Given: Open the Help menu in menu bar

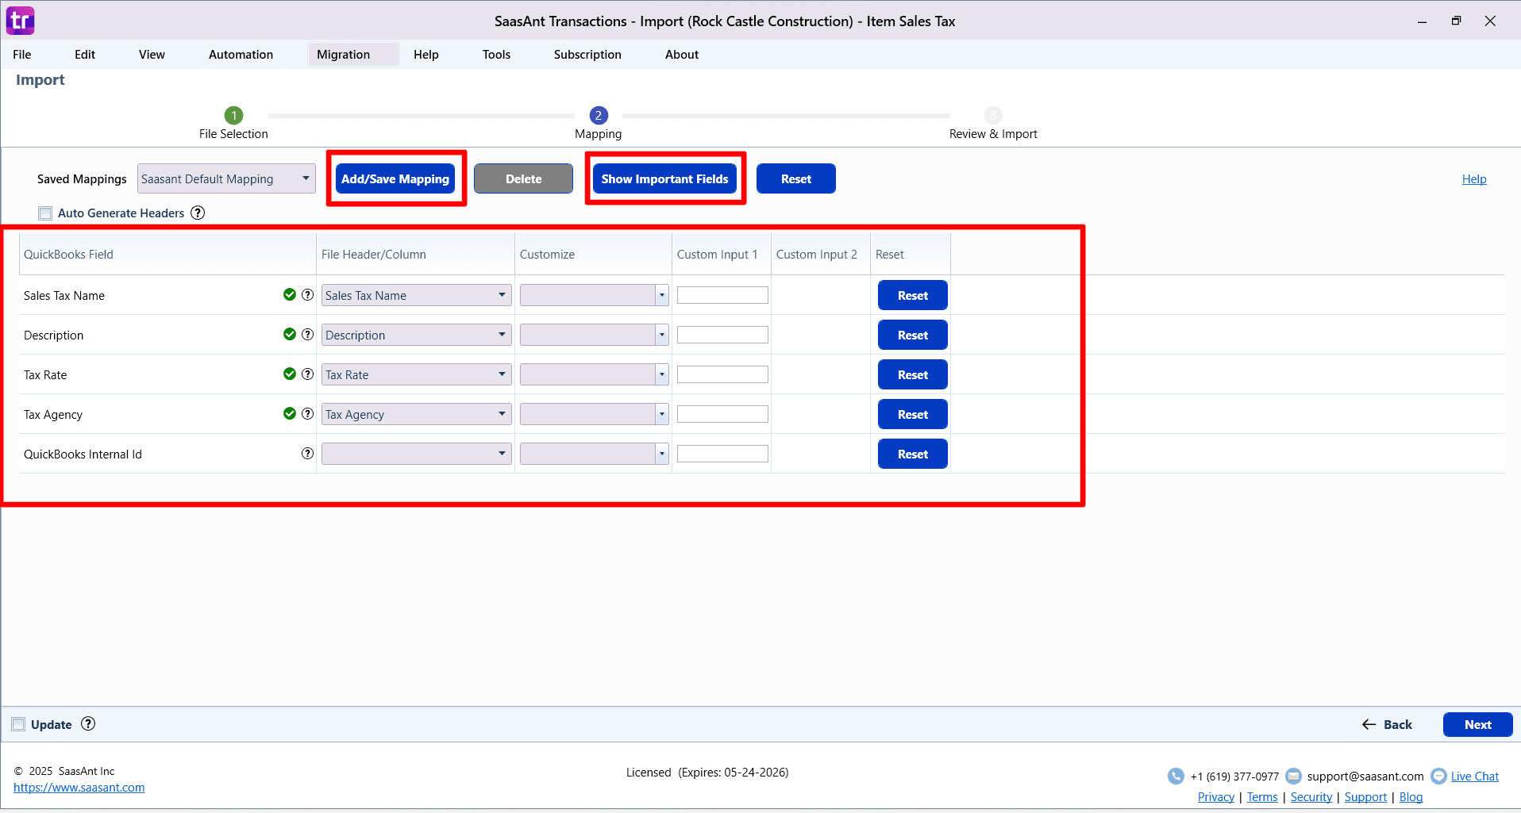Looking at the screenshot, I should tap(426, 54).
